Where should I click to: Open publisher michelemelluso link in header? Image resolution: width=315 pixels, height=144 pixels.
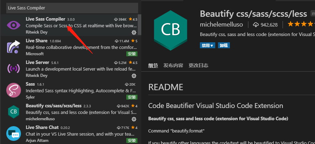pos(222,25)
